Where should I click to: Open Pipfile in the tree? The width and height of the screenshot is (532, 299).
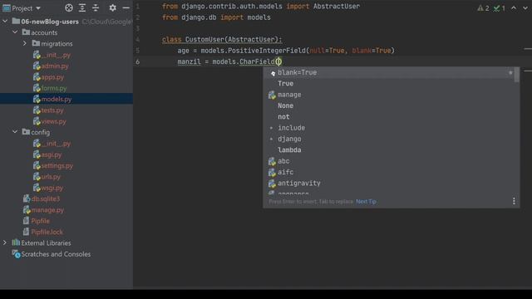point(40,221)
